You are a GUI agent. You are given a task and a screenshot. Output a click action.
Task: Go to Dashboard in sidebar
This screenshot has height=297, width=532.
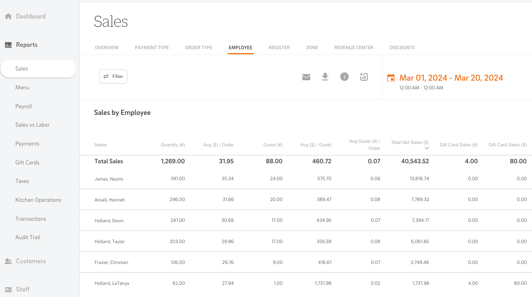31,17
